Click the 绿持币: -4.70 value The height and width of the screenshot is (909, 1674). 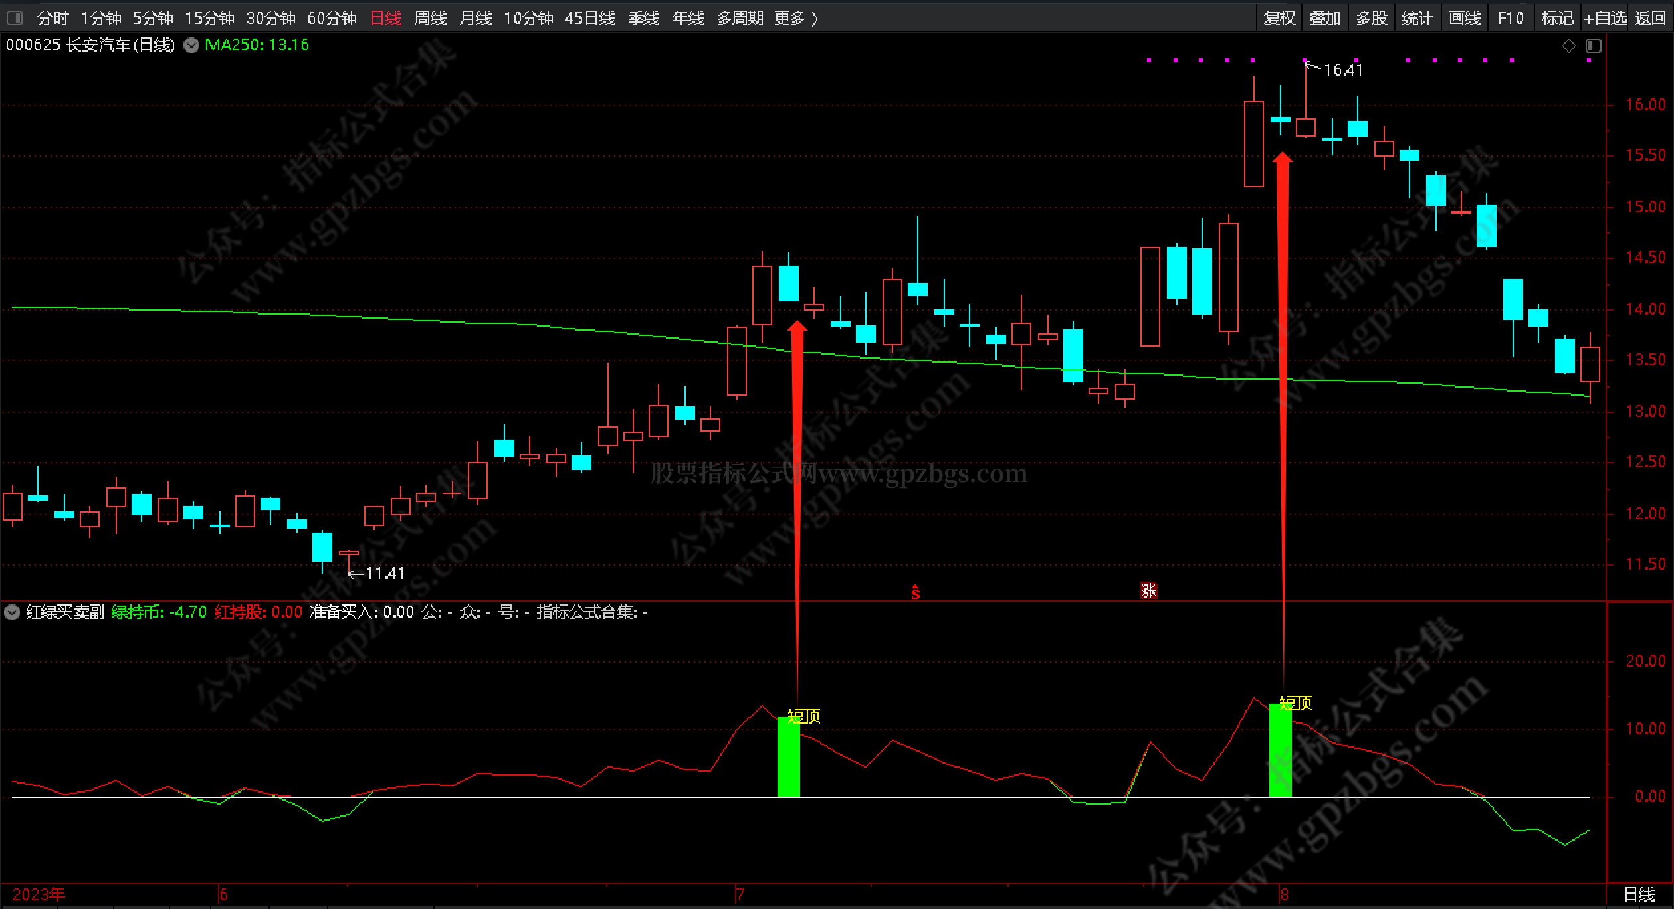[x=159, y=612]
